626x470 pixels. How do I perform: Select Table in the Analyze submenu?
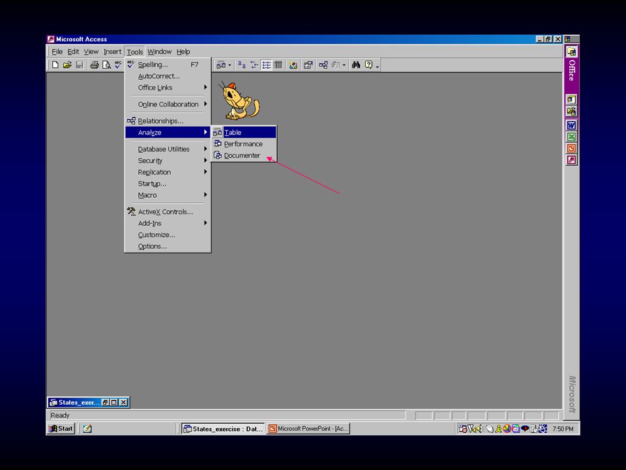tap(244, 133)
